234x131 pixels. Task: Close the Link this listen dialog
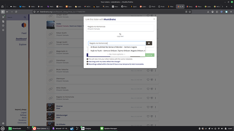tap(154, 19)
